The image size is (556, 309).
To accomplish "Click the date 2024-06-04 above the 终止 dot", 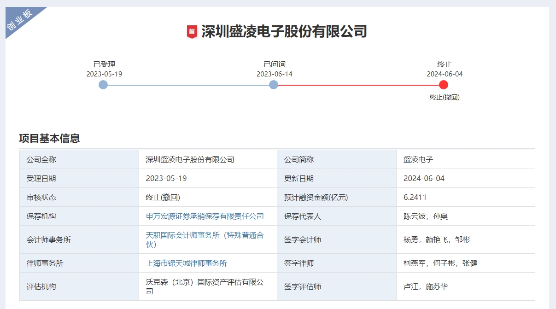I will tap(445, 74).
